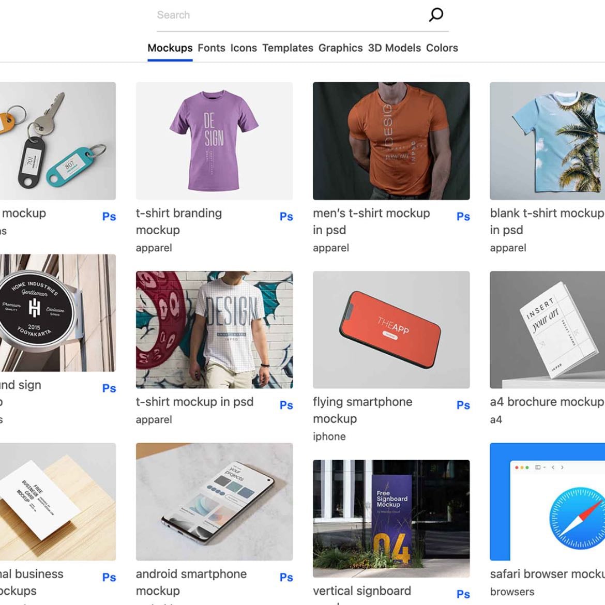Open the vertical signboard mockup thumbnail

tap(391, 519)
